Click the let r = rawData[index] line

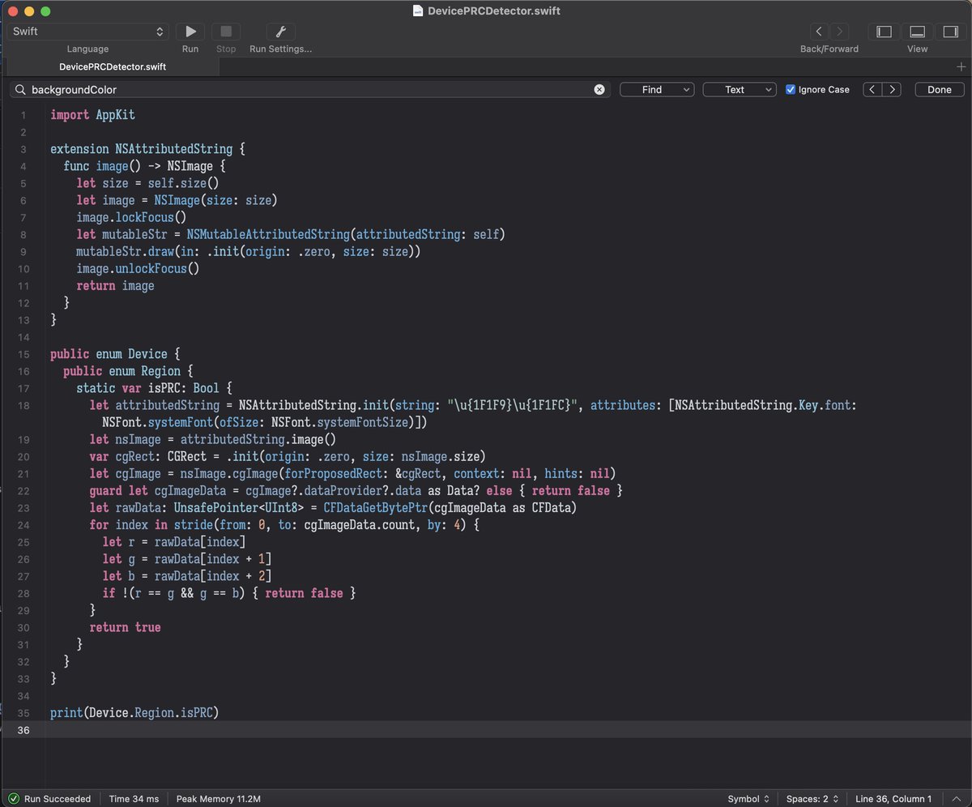[x=173, y=542]
